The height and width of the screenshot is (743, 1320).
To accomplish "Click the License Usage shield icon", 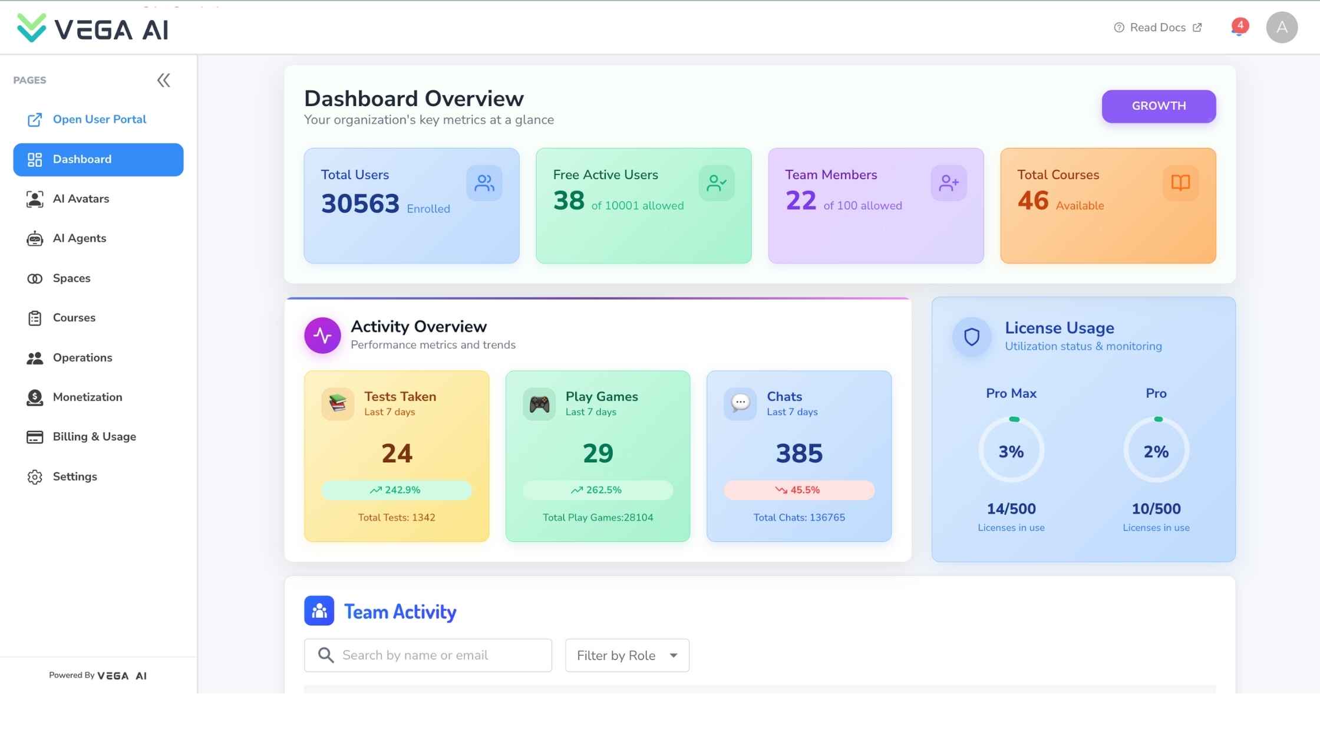I will point(971,337).
